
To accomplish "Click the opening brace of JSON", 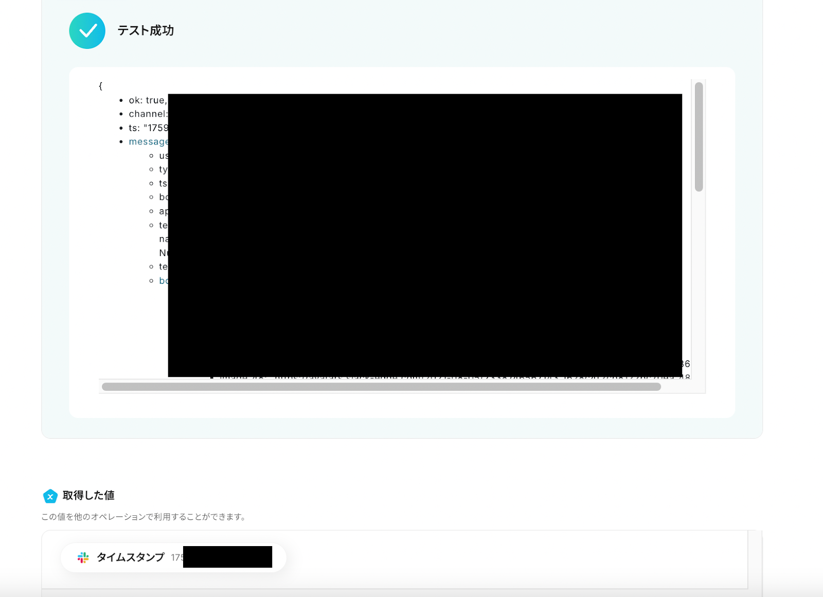I will click(100, 86).
